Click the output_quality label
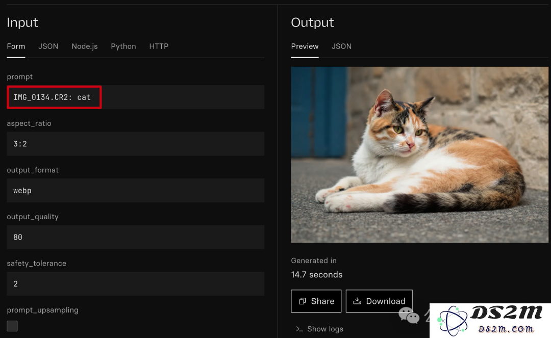This screenshot has width=551, height=338. click(33, 217)
